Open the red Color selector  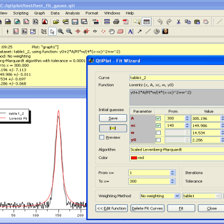coord(176,158)
